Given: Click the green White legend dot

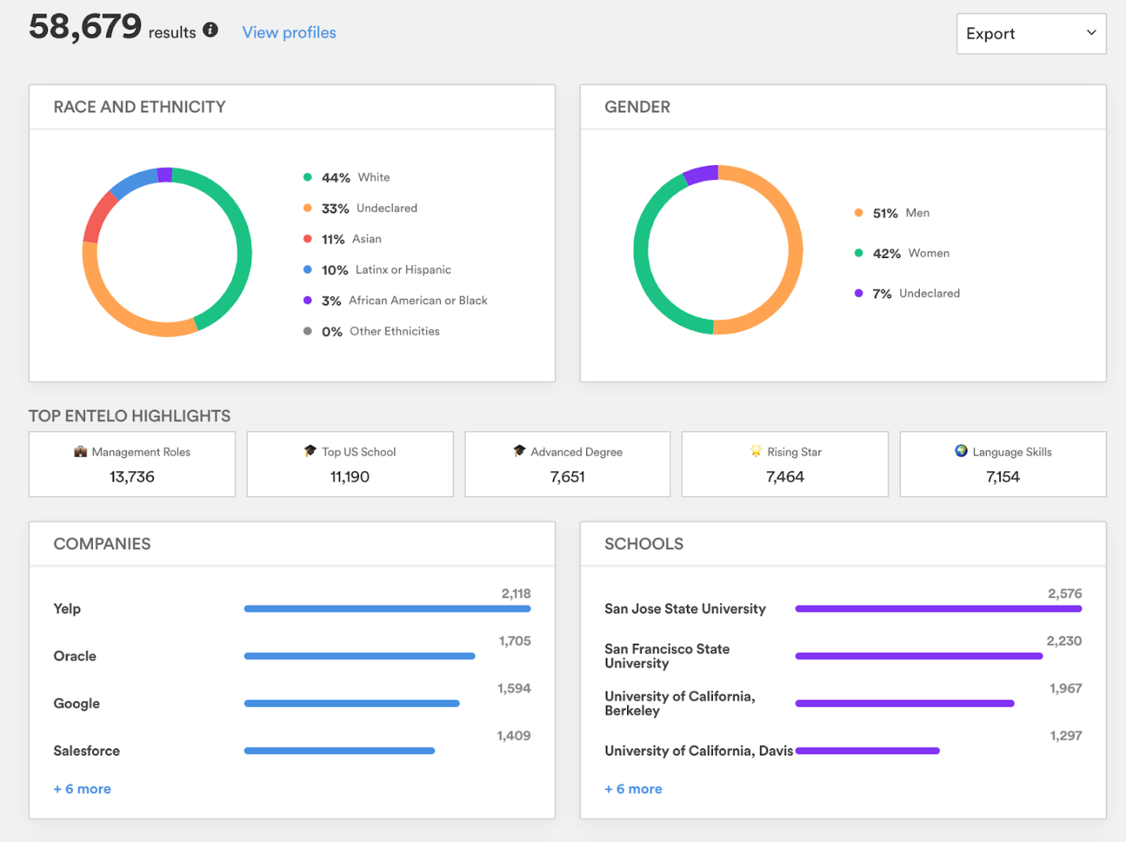Looking at the screenshot, I should tap(308, 177).
